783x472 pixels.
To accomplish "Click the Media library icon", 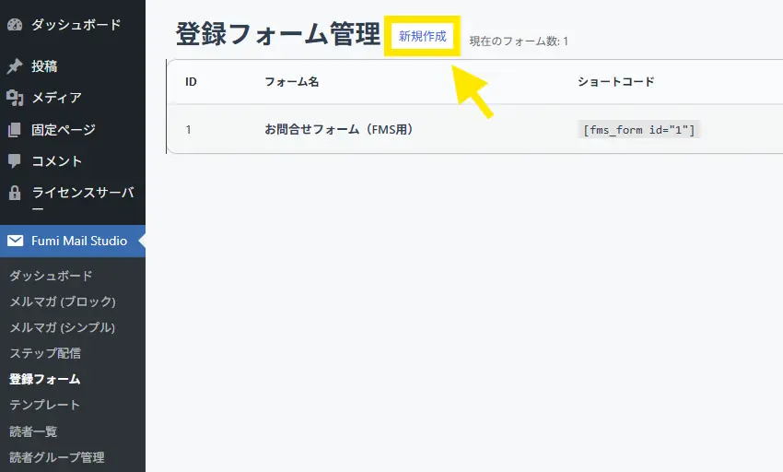I will [15, 98].
